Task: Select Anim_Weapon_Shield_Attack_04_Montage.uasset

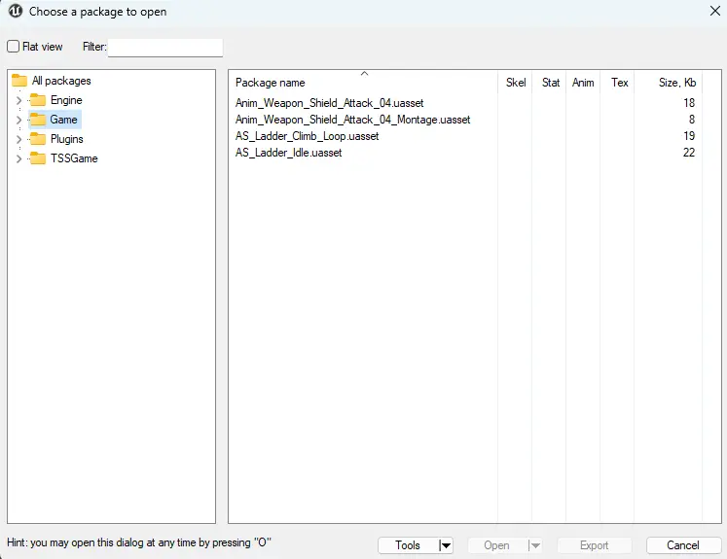Action: 353,120
